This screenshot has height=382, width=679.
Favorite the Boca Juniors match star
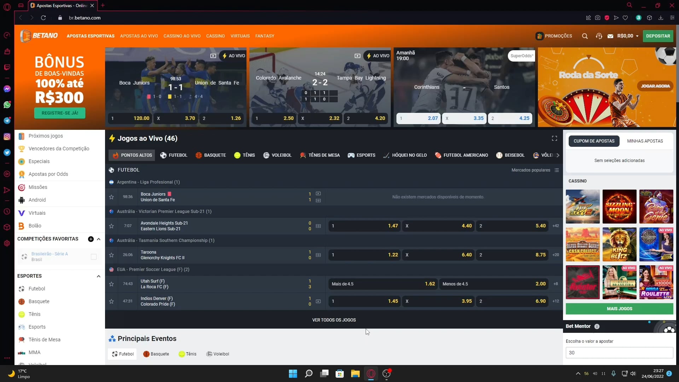111,197
